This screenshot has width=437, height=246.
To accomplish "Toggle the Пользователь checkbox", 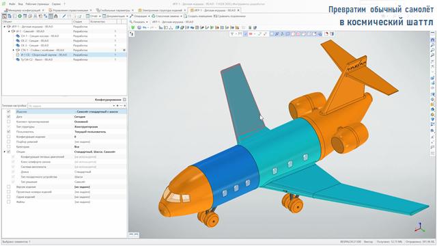I will [x=9, y=132].
